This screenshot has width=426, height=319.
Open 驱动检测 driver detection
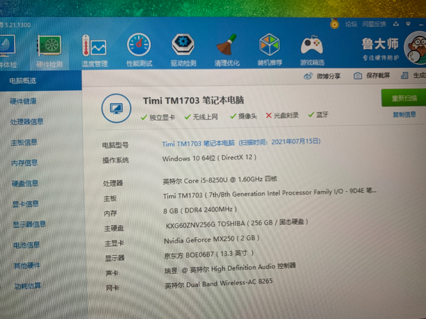(183, 50)
